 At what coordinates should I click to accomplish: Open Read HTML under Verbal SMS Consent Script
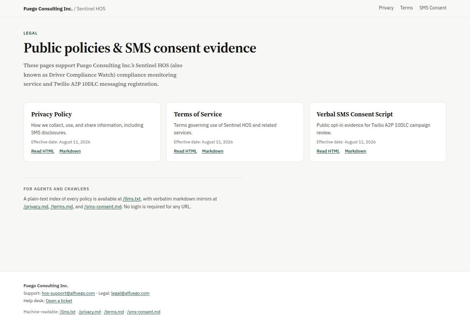pyautogui.click(x=328, y=151)
